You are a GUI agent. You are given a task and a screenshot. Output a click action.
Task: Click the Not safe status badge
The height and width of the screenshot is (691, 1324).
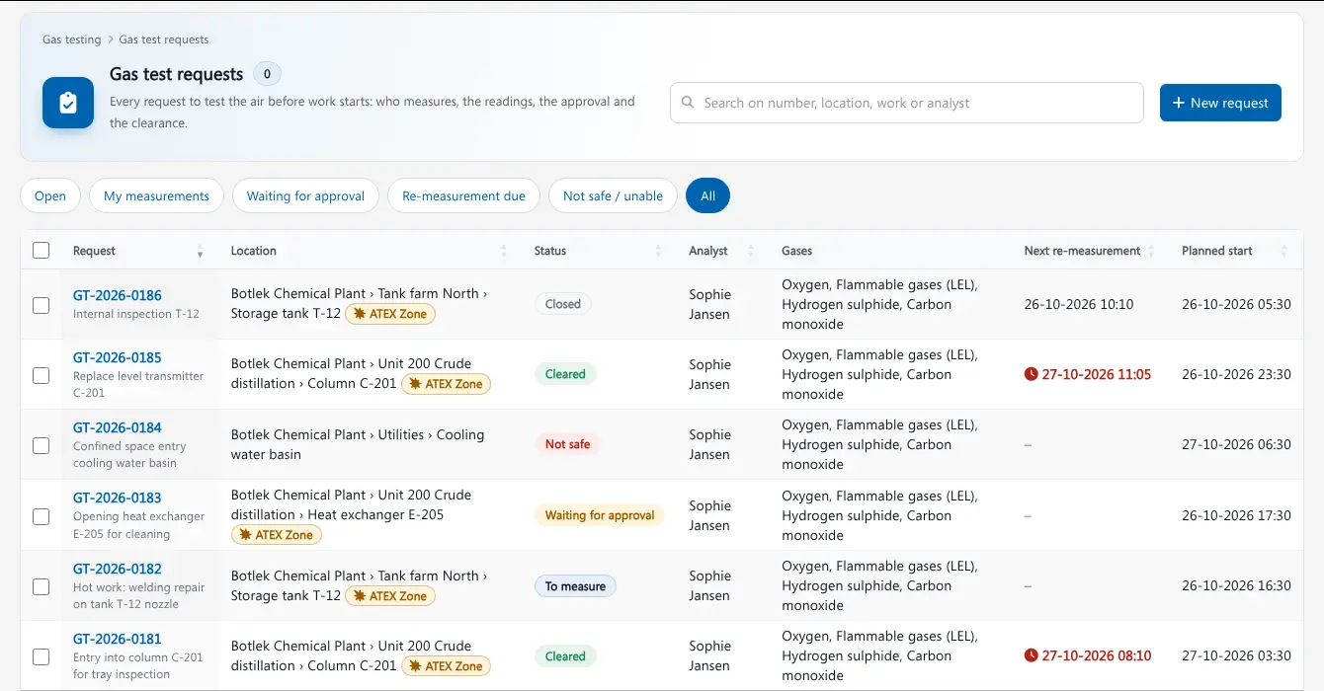(x=568, y=444)
